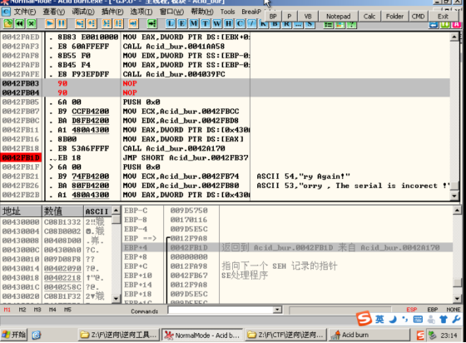The width and height of the screenshot is (466, 343).
Task: Click the Restart program rewind icon
Action: point(20,23)
